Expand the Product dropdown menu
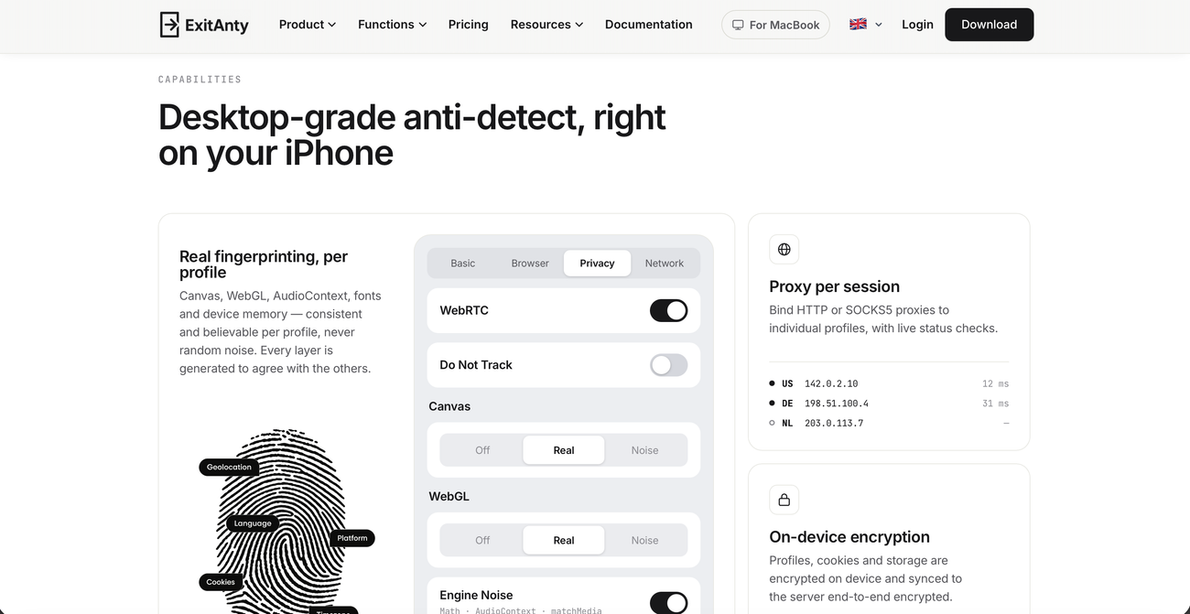Screen dimensions: 1190x614 click(x=308, y=25)
